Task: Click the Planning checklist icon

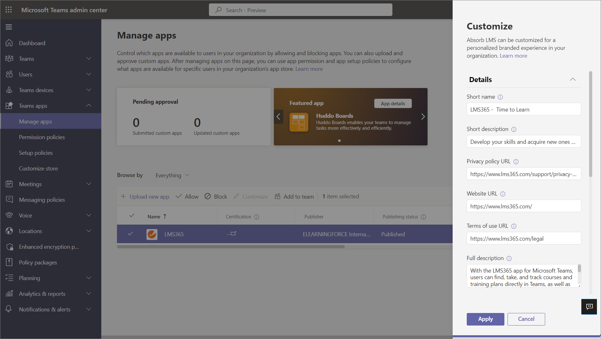Action: 9,278
